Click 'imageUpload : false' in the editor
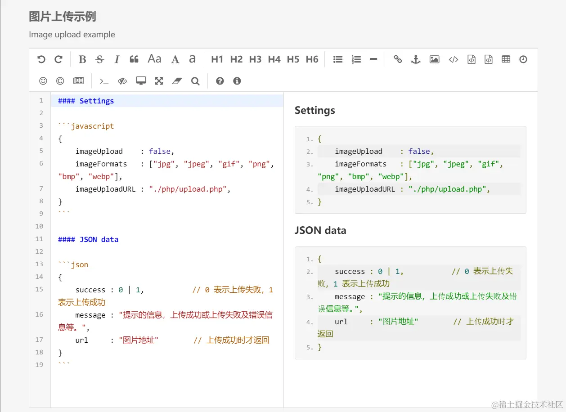The image size is (566, 412). (x=125, y=151)
